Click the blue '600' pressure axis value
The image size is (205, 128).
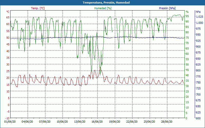coord(198,118)
